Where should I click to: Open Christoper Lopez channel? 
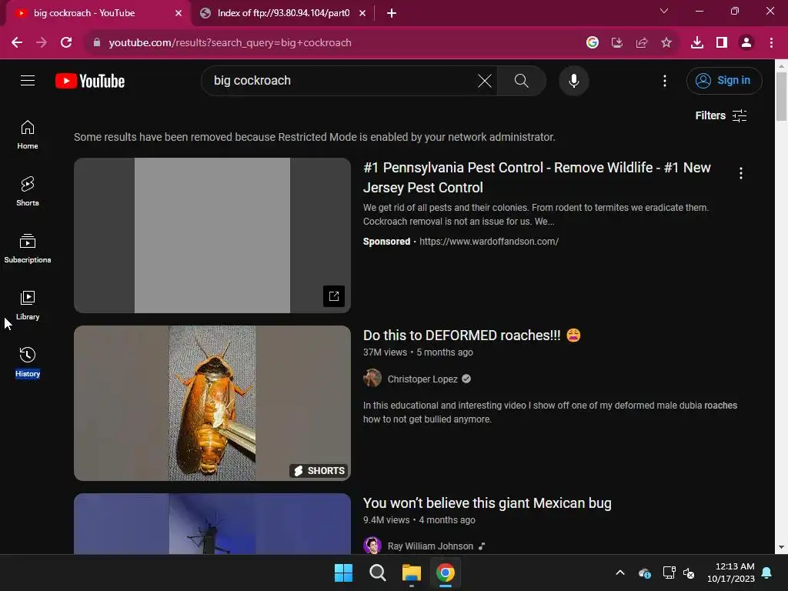422,379
